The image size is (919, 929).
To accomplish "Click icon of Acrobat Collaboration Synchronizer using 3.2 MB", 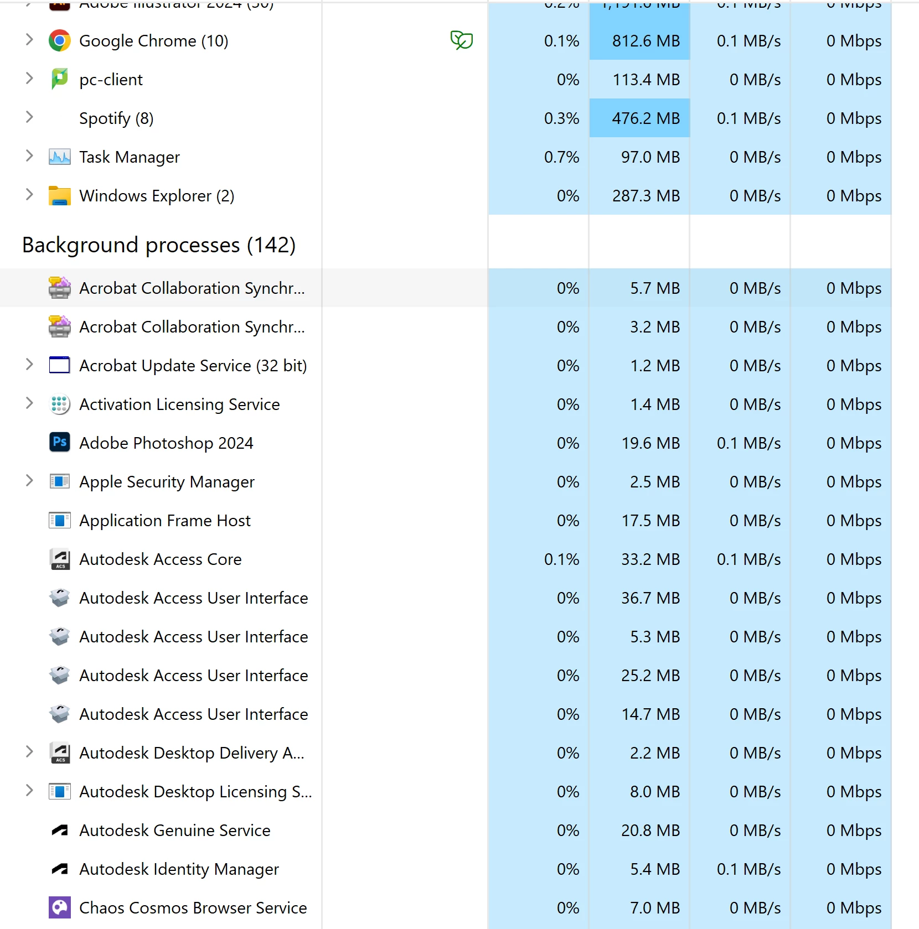I will (59, 326).
